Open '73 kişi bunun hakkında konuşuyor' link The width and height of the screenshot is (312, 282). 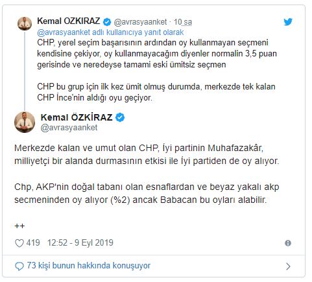pyautogui.click(x=89, y=266)
